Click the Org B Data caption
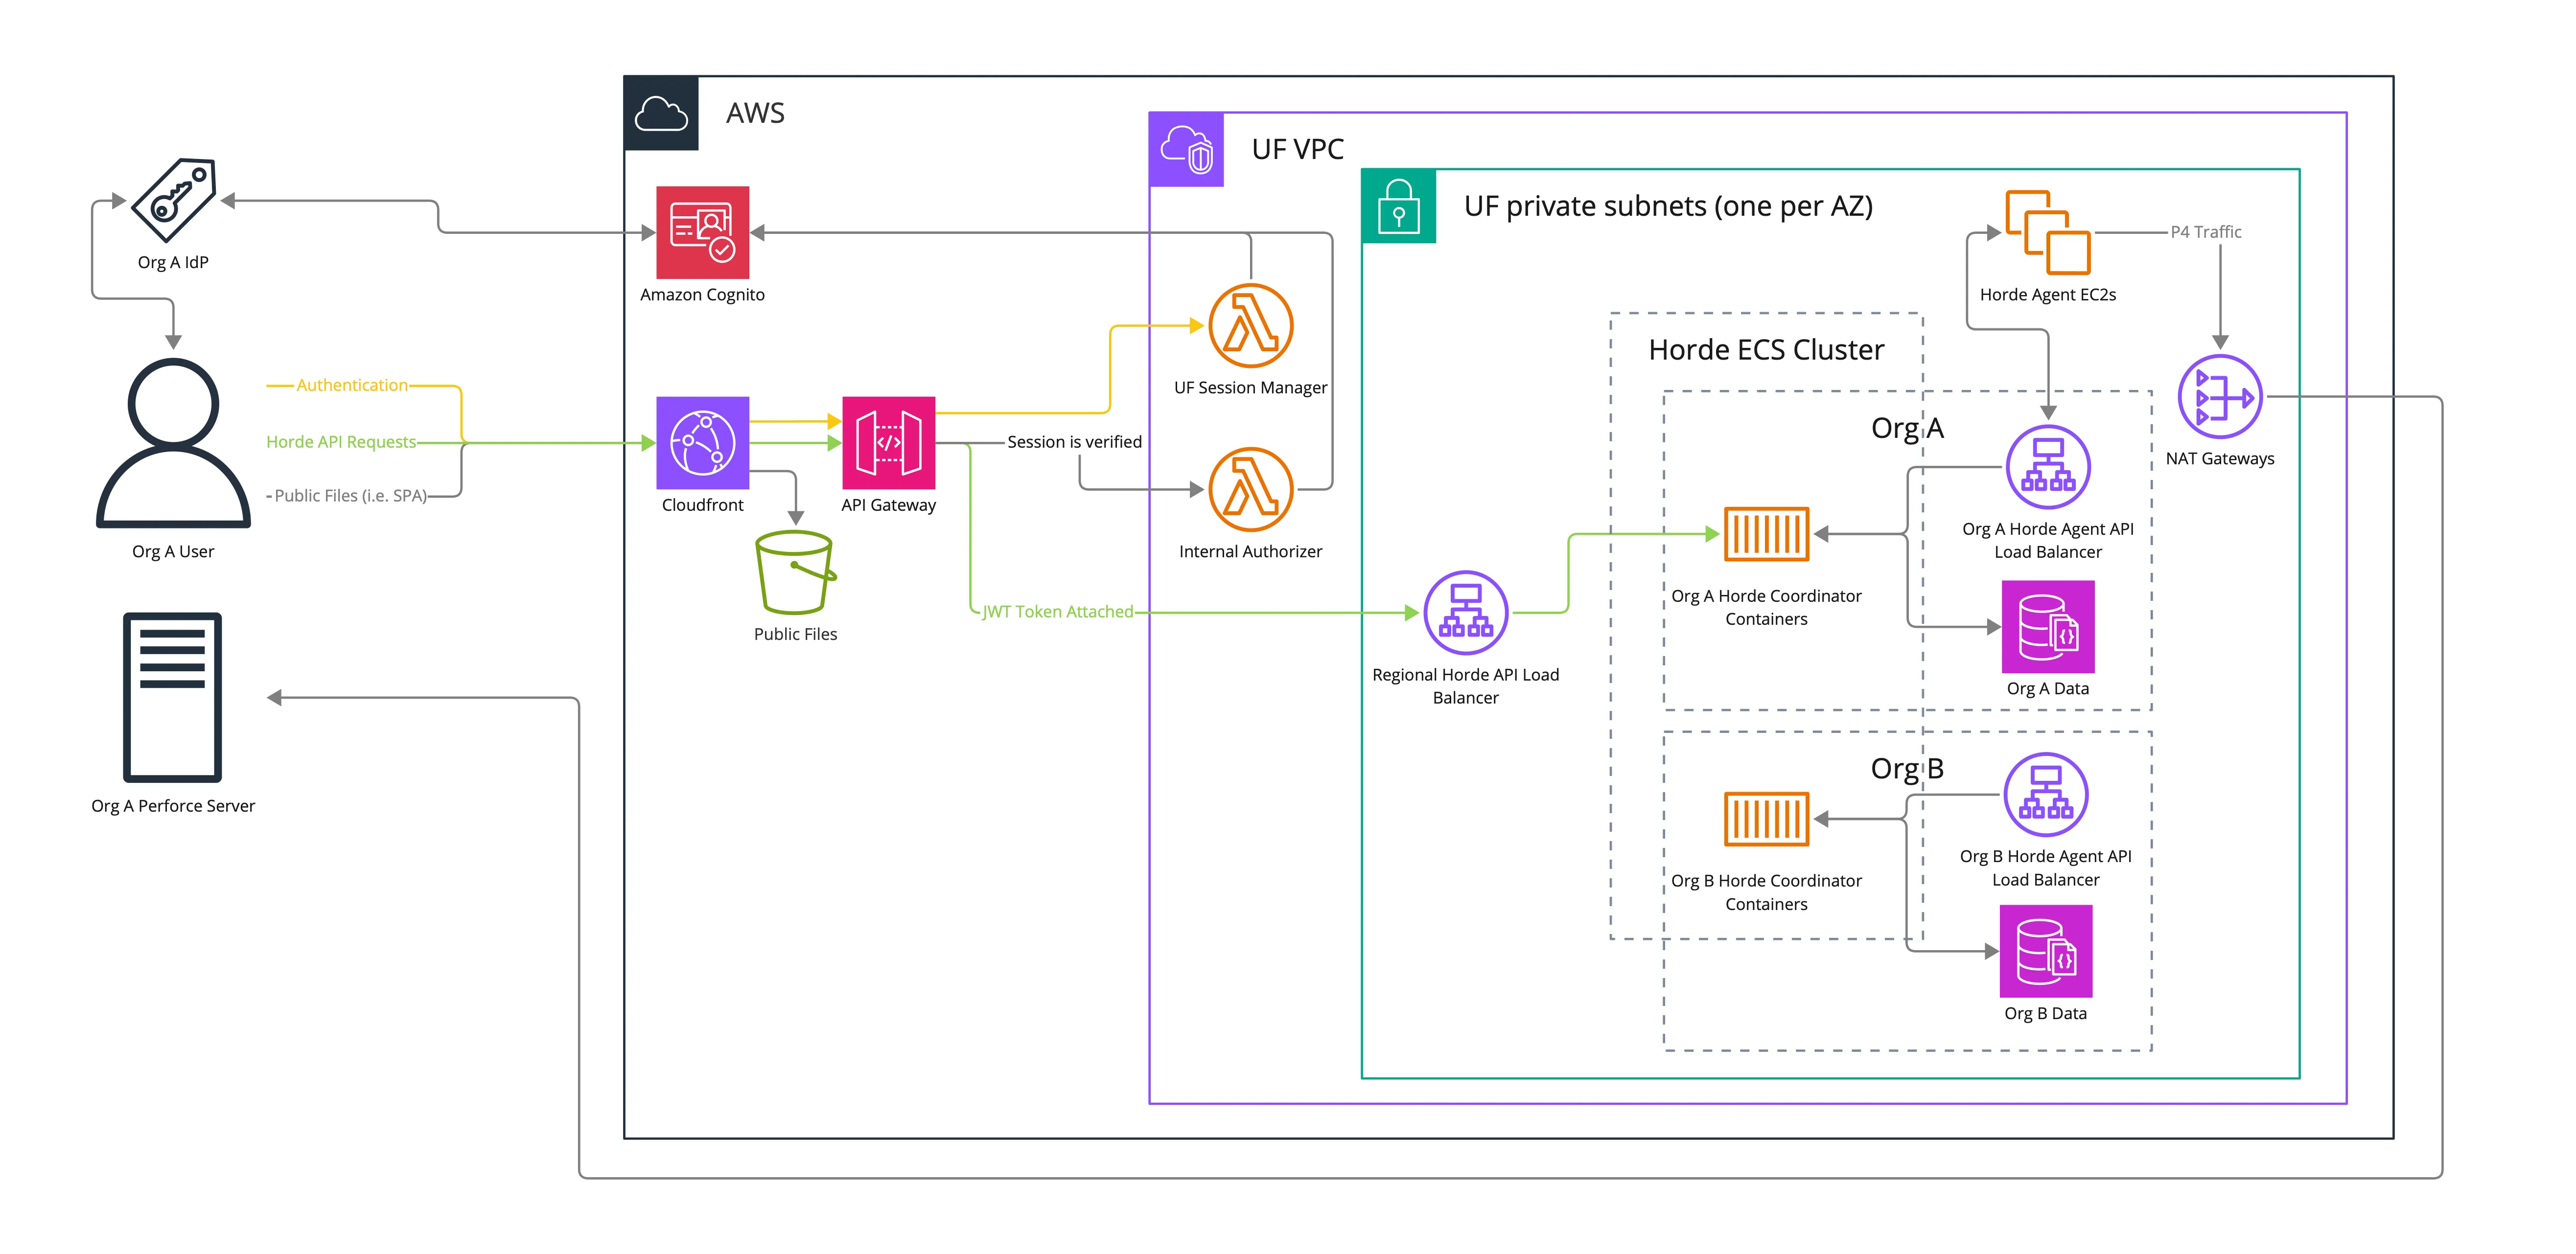The height and width of the screenshot is (1254, 2576). (2046, 1014)
